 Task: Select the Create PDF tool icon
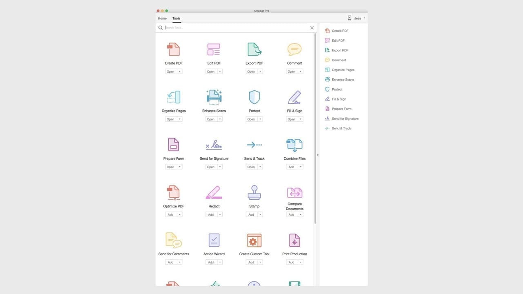[x=173, y=49]
